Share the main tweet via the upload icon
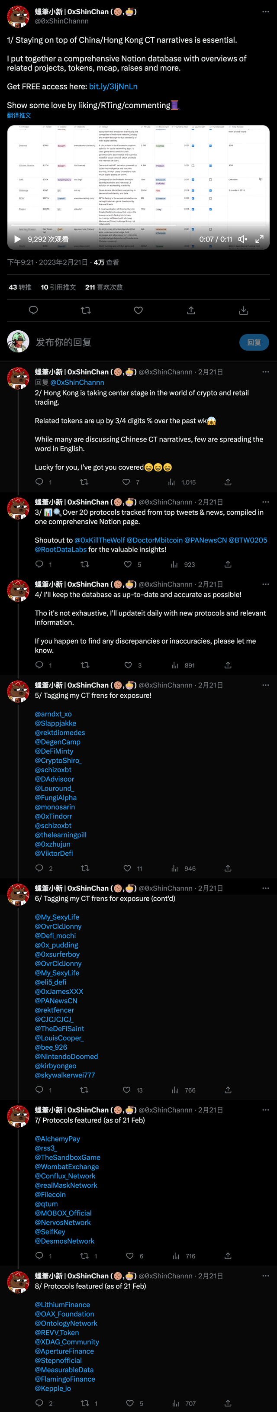Screen dimensions: 277x1412 coord(191,310)
